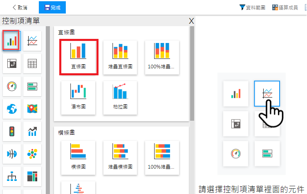This screenshot has height=194, width=307.
Task: Open the 資料範圍 data range filter
Action: point(252,7)
